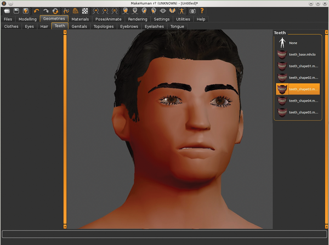Image resolution: width=329 pixels, height=245 pixels.
Task: Toggle the Wireframe view icon
Action: pos(76,11)
